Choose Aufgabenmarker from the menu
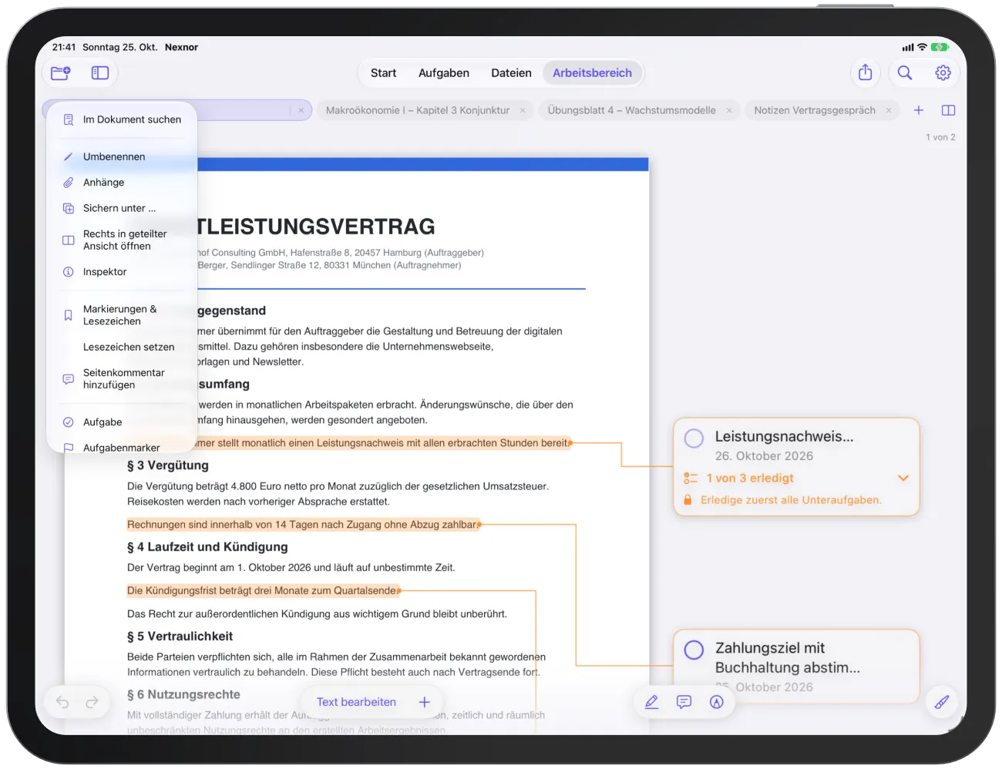This screenshot has width=1002, height=769. click(x=122, y=448)
